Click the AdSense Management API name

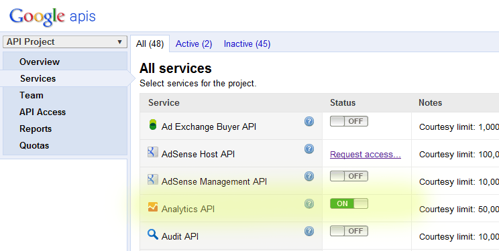pos(214,181)
